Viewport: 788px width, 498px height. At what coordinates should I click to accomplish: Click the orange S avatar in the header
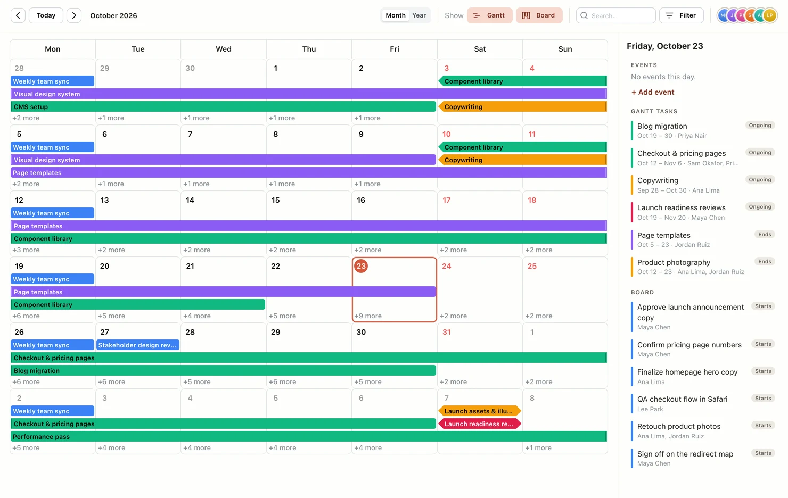pyautogui.click(x=751, y=15)
